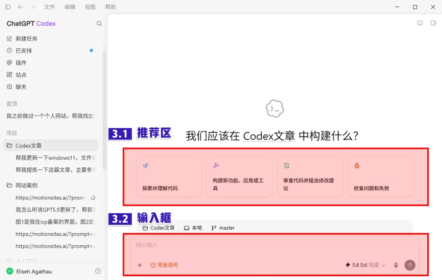442x280 pixels.
Task: Click the microphone voice input icon
Action: (396, 265)
